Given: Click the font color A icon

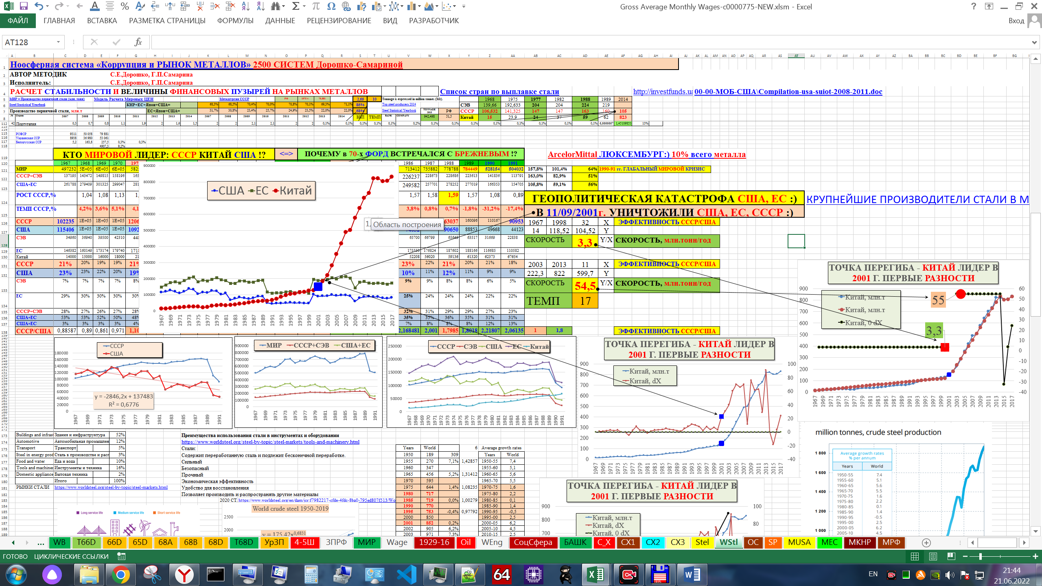Looking at the screenshot, I should [x=94, y=7].
